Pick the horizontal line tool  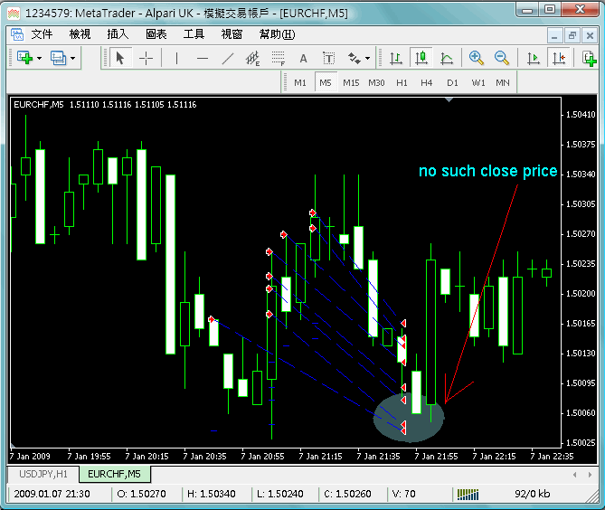click(x=203, y=59)
